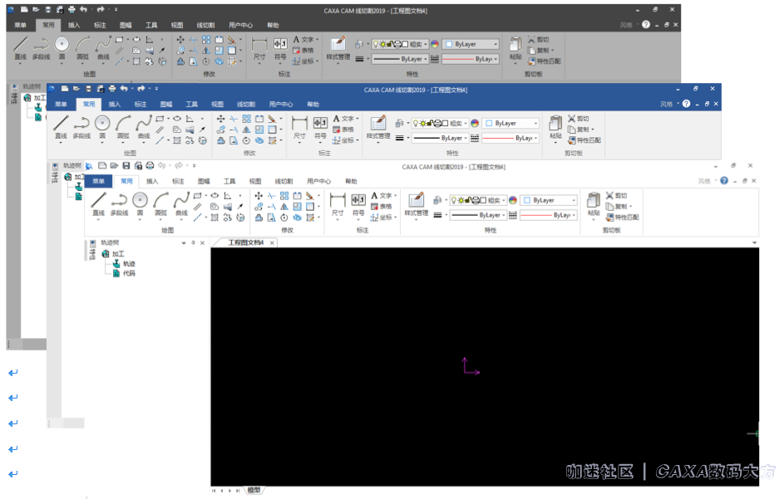The image size is (784, 499).
Task: Switch to 视图 tab in middle window
Action: click(x=217, y=105)
